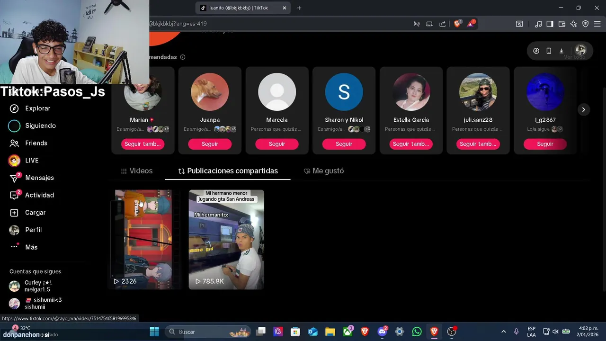Image resolution: width=606 pixels, height=341 pixels.
Task: Click the tab search icon in toolbar
Action: 519,24
